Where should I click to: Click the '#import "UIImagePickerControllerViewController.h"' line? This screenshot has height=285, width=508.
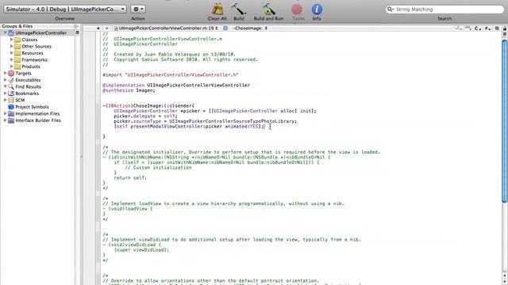click(171, 75)
